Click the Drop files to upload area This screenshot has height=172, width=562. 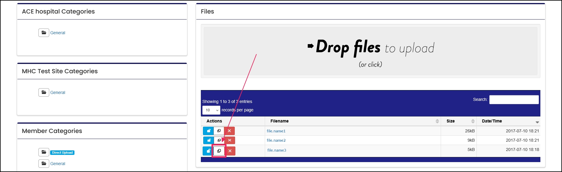pos(370,51)
